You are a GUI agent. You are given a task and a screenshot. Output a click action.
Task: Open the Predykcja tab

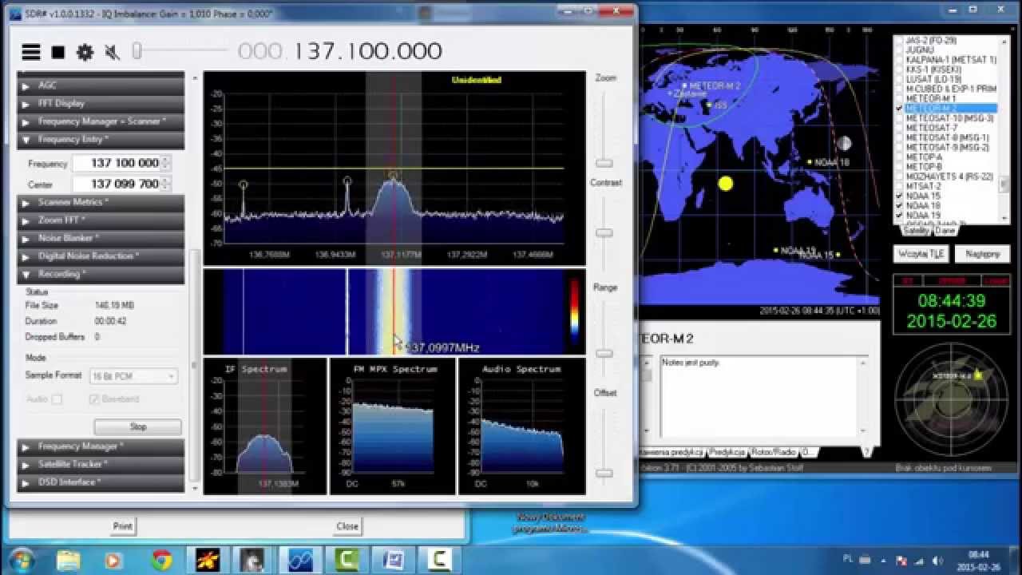[x=728, y=452]
